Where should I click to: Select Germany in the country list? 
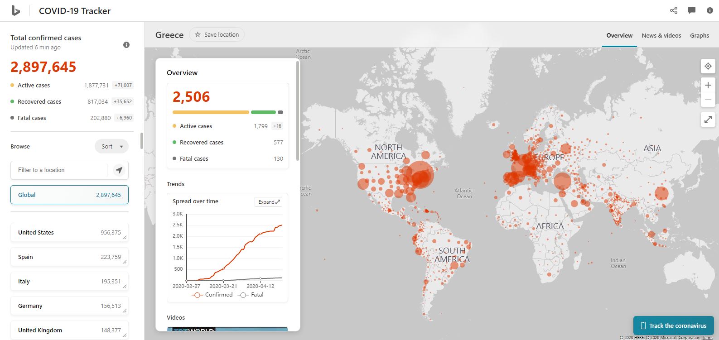click(x=69, y=306)
